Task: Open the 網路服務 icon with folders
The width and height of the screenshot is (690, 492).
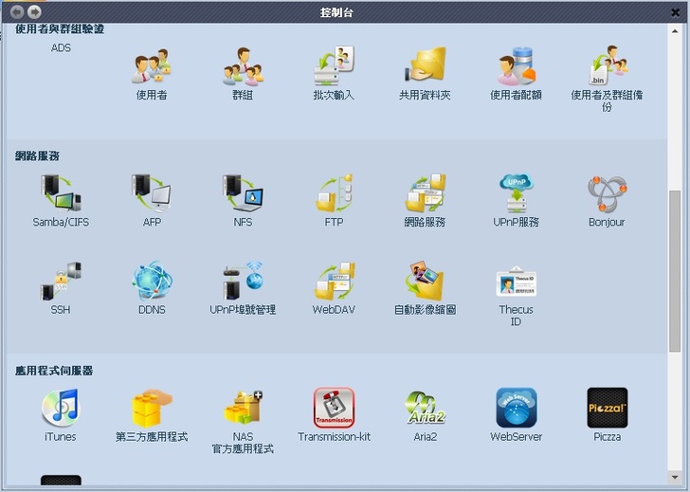Action: click(x=425, y=193)
